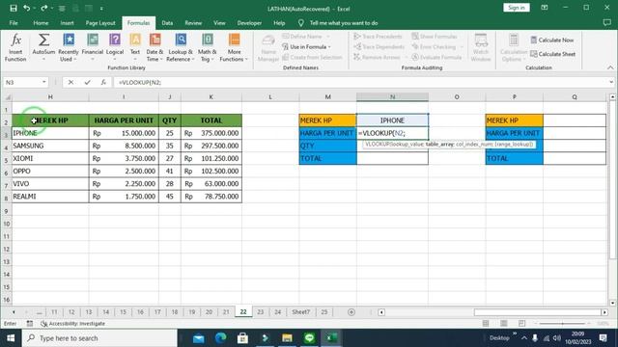Select the SAMSUNG cell
The width and height of the screenshot is (618, 347).
pyautogui.click(x=50, y=146)
